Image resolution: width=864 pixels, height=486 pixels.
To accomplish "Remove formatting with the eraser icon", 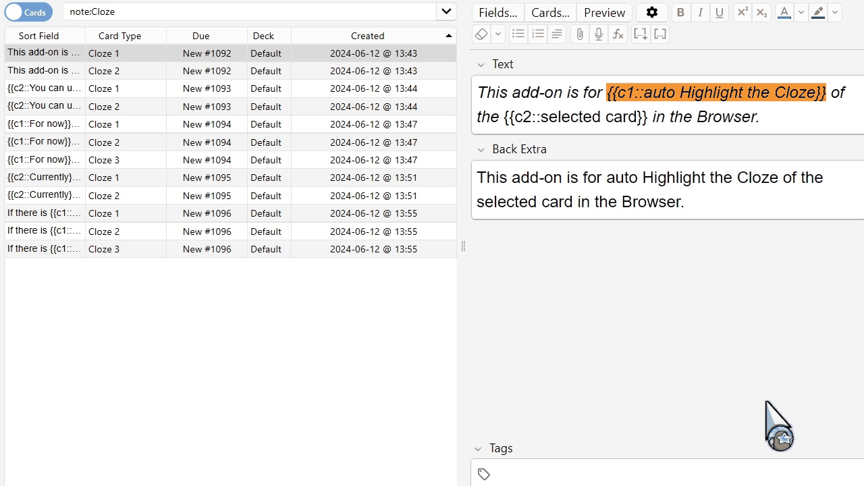I will click(481, 34).
